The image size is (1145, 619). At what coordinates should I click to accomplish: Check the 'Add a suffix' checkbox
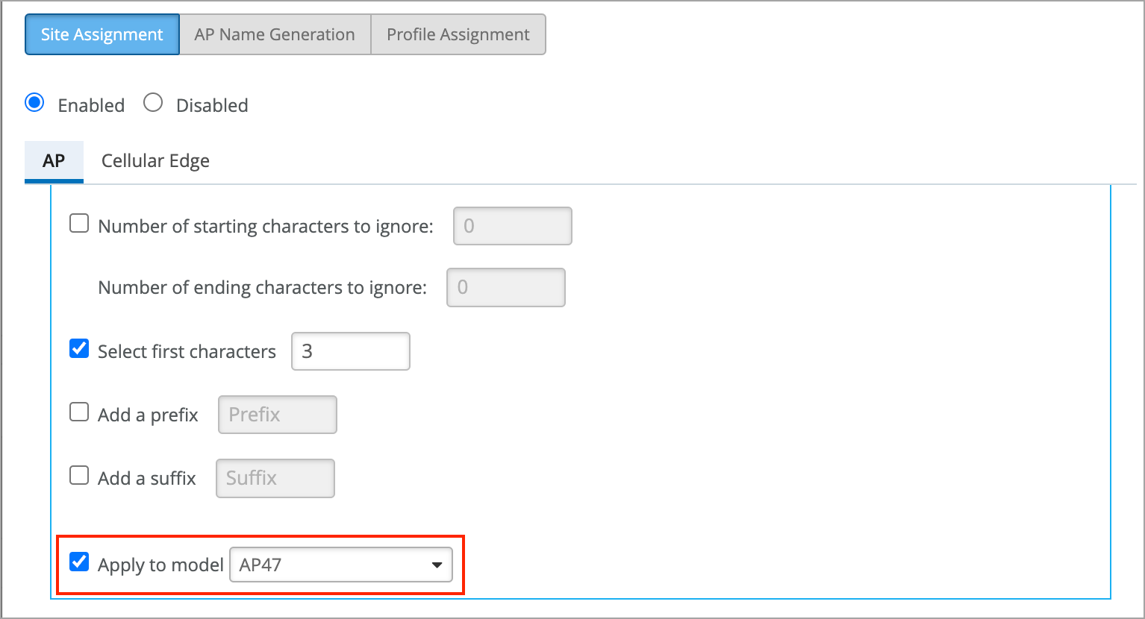tap(79, 475)
